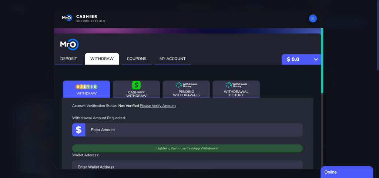
Task: Expand the $ 0.0 balance dropdown
Action: 301,59
